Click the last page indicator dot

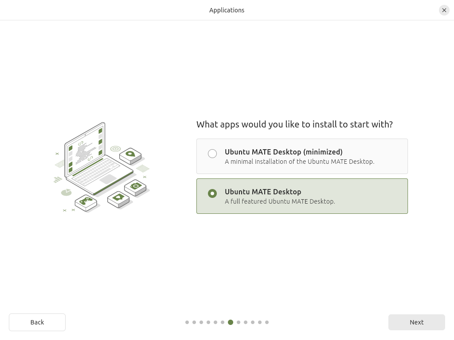[267, 322]
